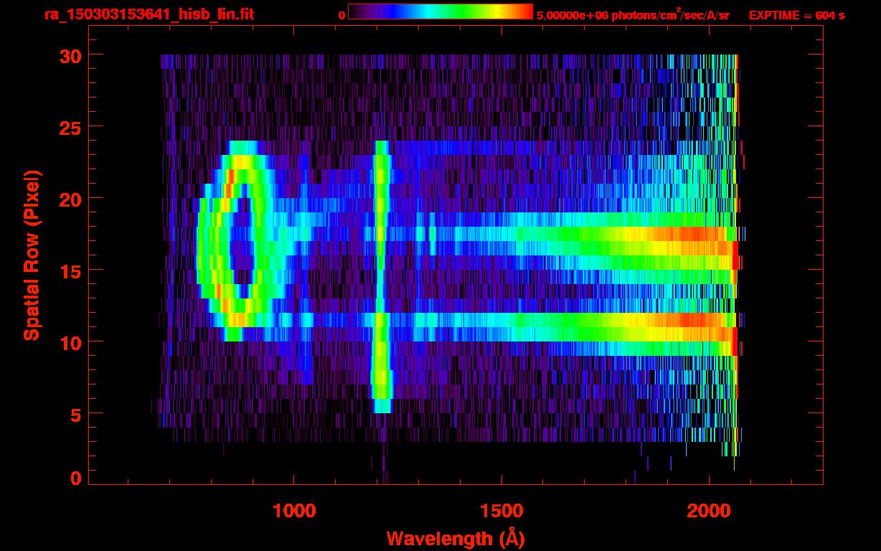Click the y-axis tick label 10
This screenshot has width=881, height=551.
click(x=70, y=342)
